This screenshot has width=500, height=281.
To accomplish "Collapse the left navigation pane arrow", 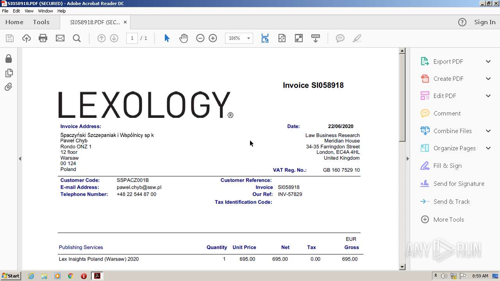I will 20,158.
